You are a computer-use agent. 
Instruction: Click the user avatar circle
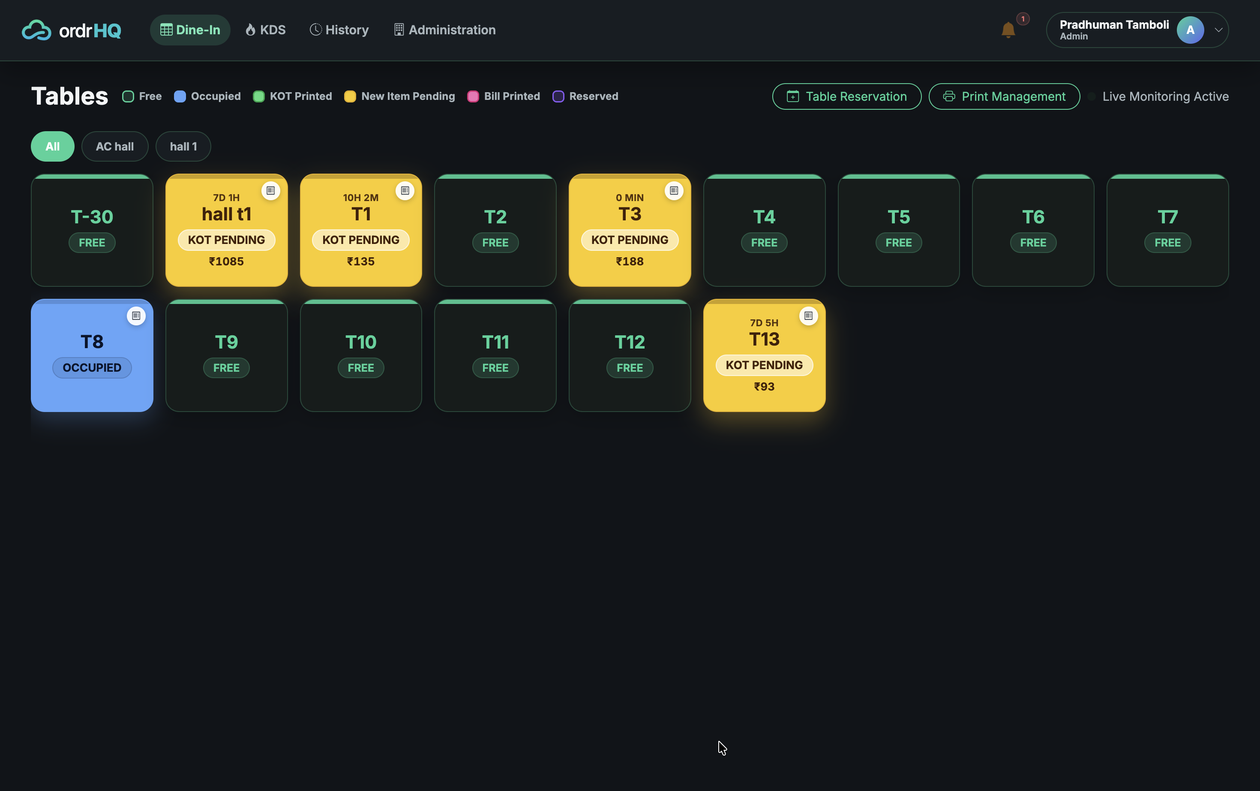(1191, 30)
